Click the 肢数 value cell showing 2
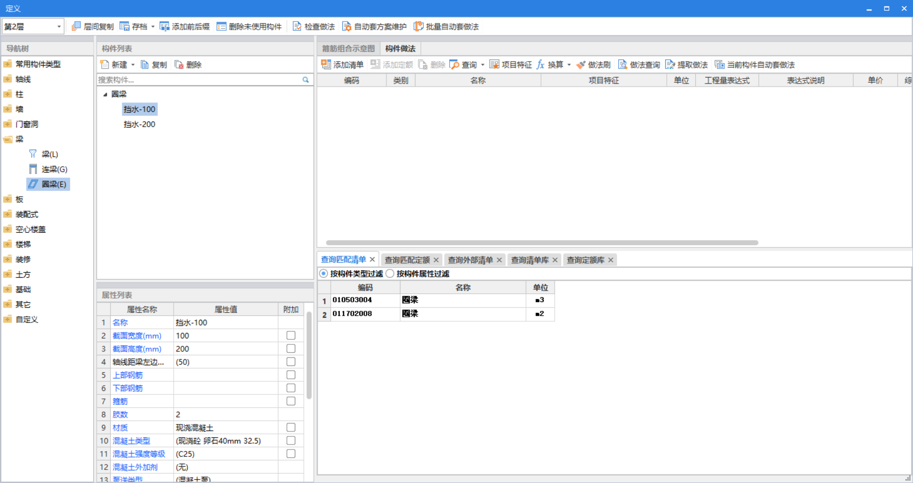Viewport: 913px width, 483px height. coord(226,414)
